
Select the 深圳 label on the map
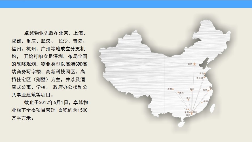coord(188,115)
